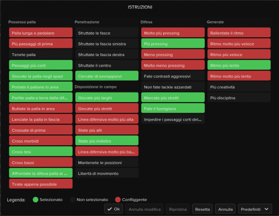Viewport: 279px width, 216px height.
Task: Select 'Ritmo molto più lento'
Action: (239, 76)
